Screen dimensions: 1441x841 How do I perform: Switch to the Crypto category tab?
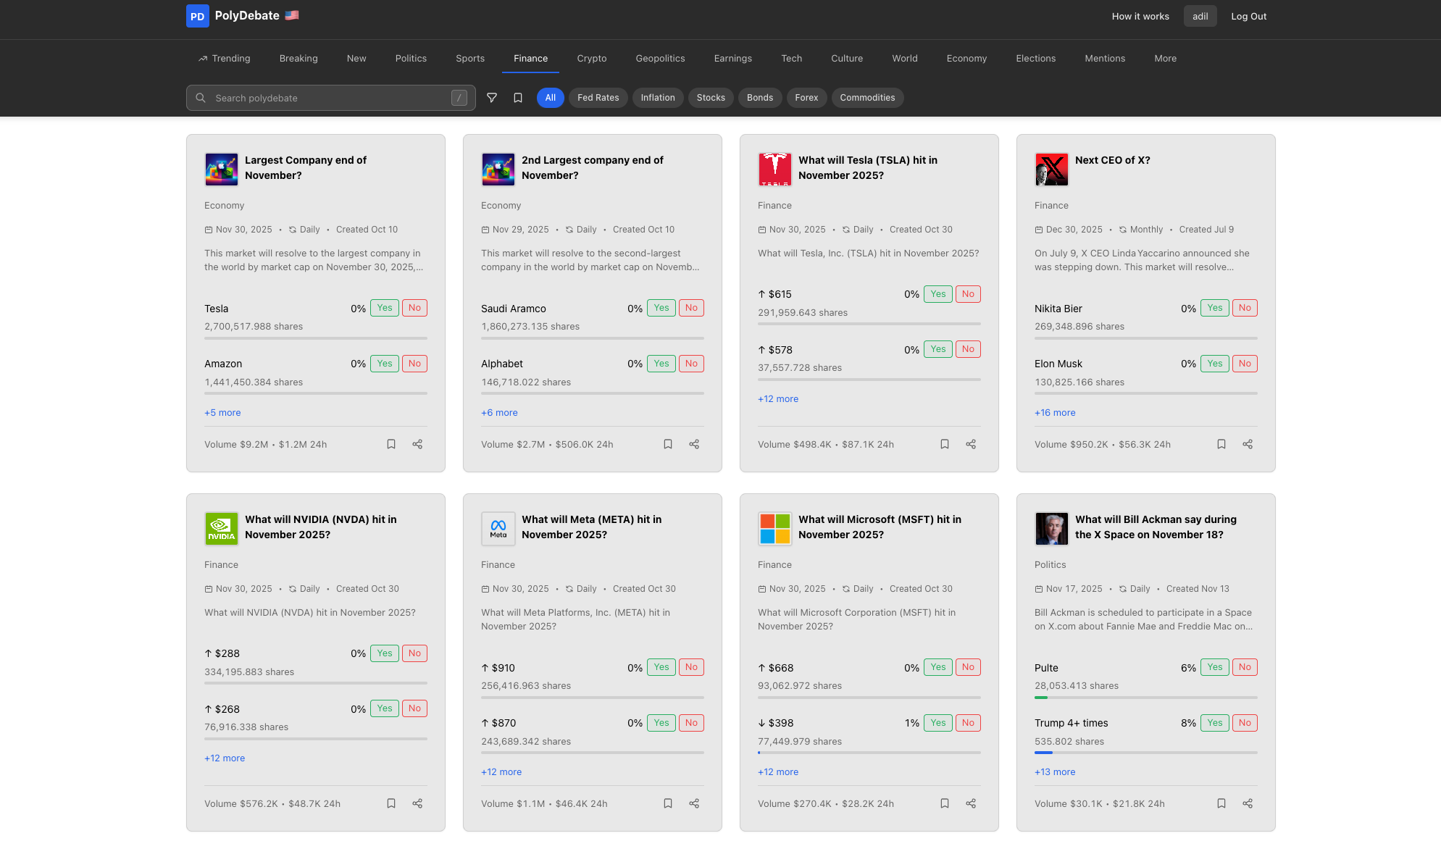591,59
